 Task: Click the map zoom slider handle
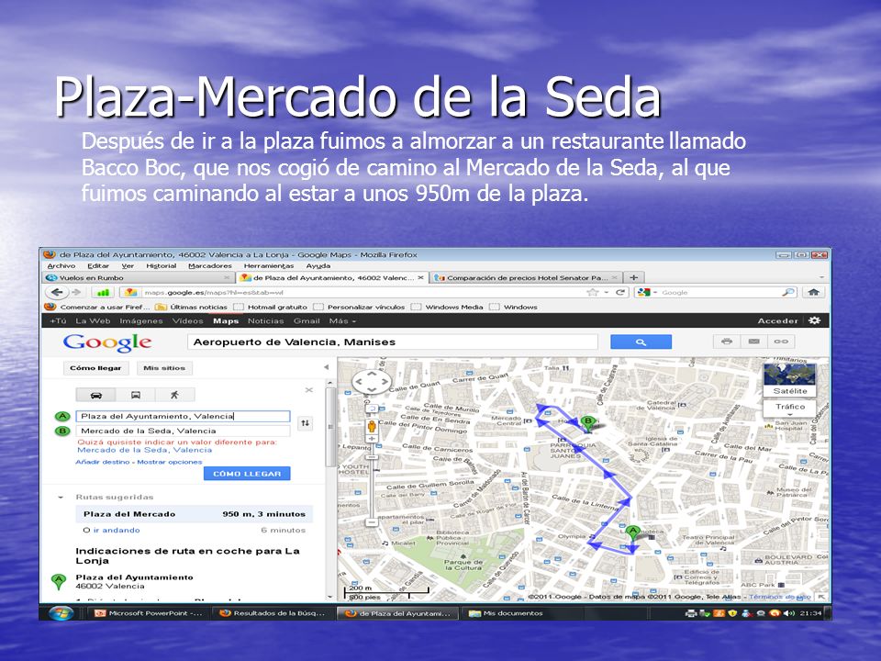tap(372, 457)
